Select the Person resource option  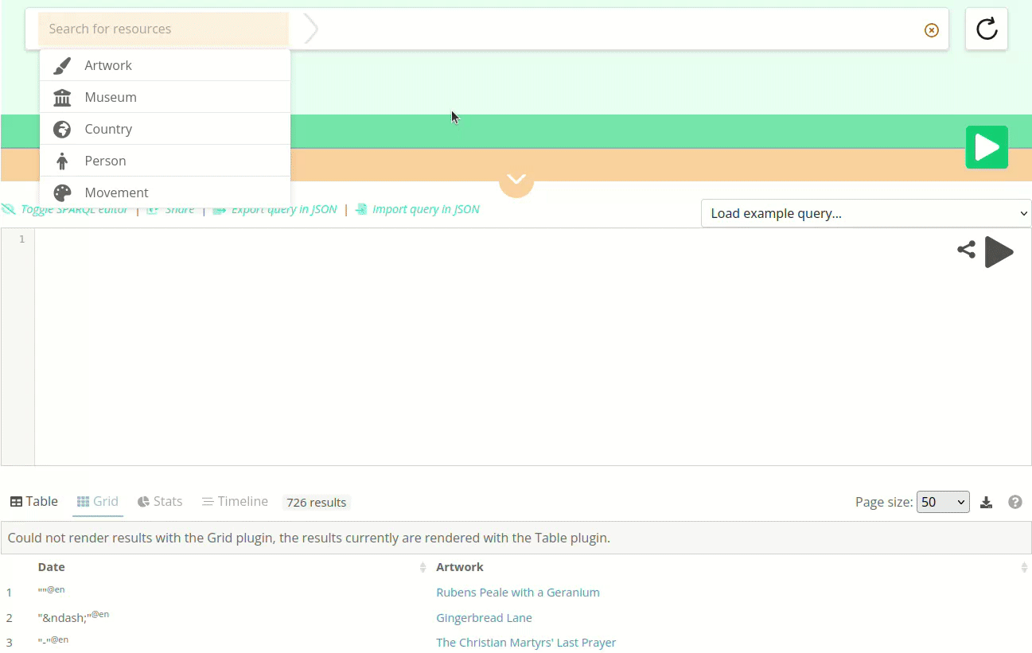(x=105, y=161)
